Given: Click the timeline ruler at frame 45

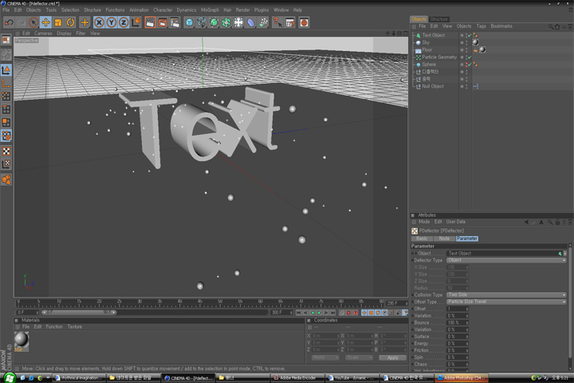Looking at the screenshot, I should (200, 302).
